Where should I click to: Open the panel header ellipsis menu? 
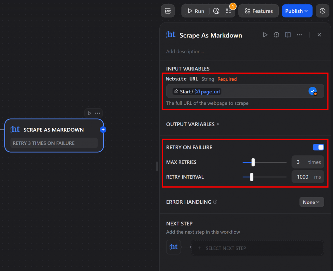(x=299, y=34)
